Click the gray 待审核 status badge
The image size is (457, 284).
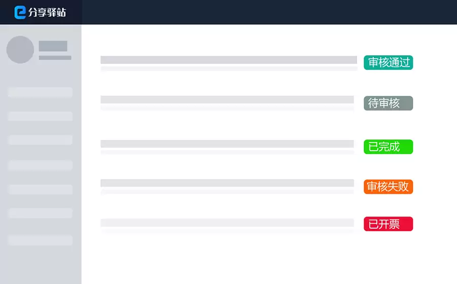coord(388,103)
